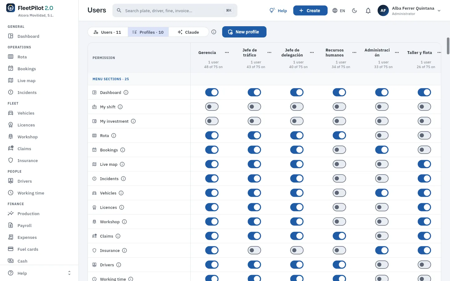Click info icon next to Claims permission

pos(118,236)
